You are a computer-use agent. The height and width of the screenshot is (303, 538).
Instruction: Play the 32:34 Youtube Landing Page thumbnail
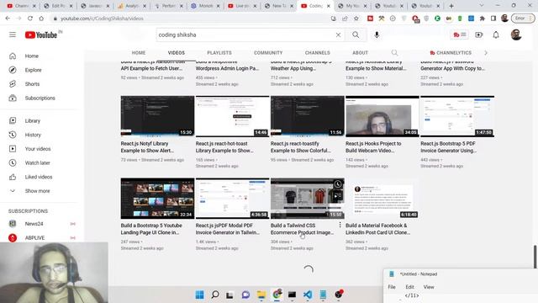(x=157, y=199)
